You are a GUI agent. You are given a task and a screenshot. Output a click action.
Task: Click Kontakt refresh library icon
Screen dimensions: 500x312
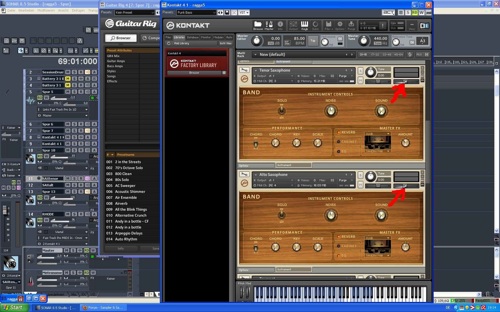(169, 43)
